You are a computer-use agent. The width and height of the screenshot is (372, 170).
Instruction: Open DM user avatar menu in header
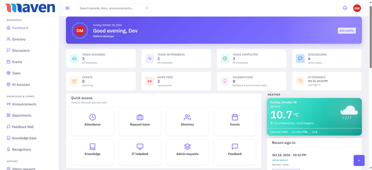[x=357, y=8]
